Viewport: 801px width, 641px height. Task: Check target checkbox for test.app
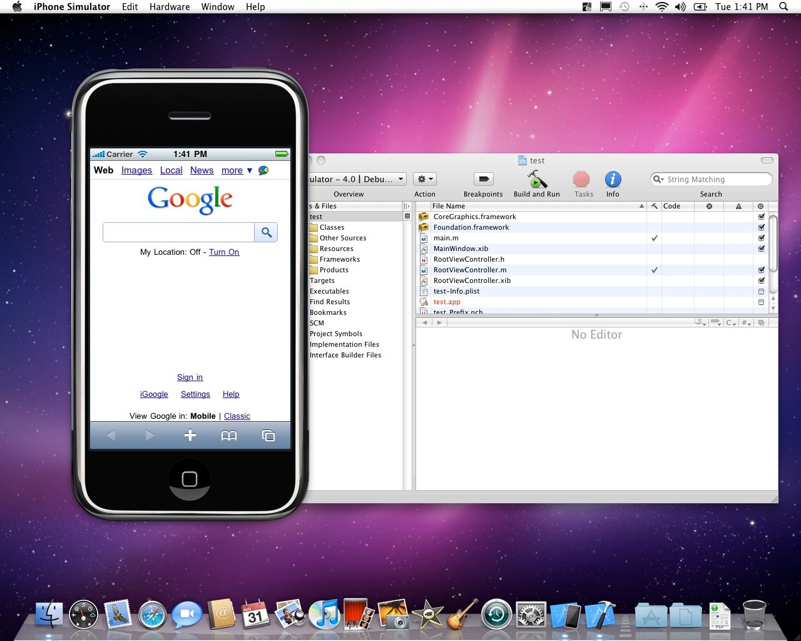[x=761, y=302]
